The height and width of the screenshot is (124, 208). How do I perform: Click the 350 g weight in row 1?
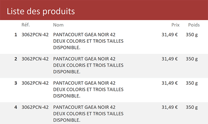point(192,35)
